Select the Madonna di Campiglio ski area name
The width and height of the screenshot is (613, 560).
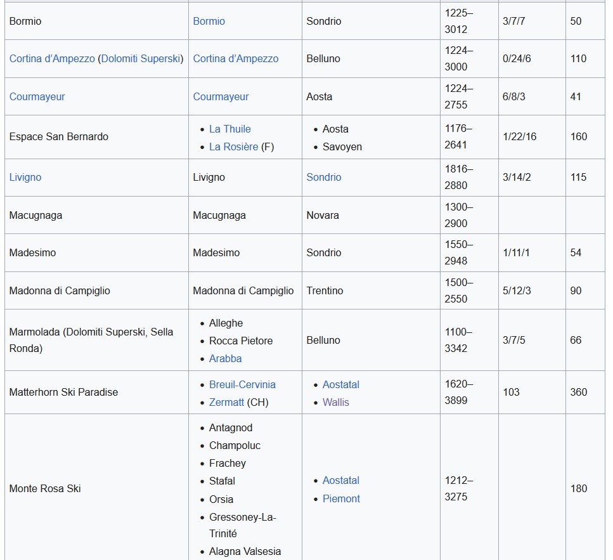click(x=60, y=290)
